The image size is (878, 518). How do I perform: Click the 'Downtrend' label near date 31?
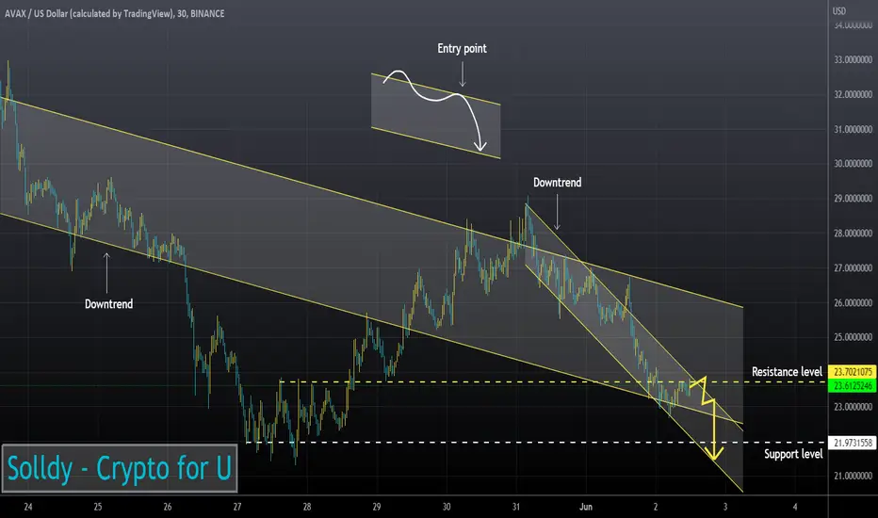pos(557,183)
